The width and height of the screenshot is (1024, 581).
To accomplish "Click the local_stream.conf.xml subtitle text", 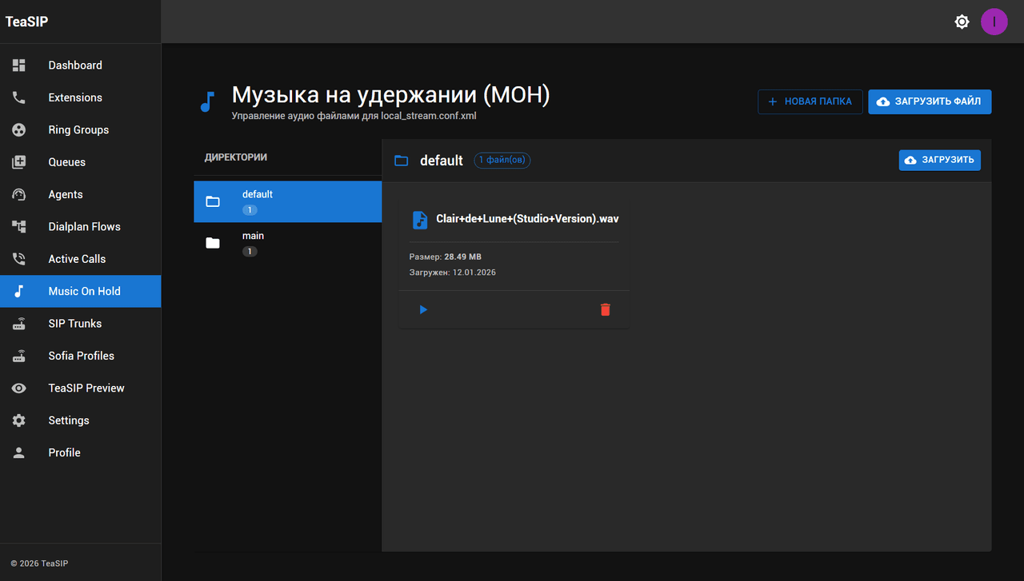I will (429, 116).
